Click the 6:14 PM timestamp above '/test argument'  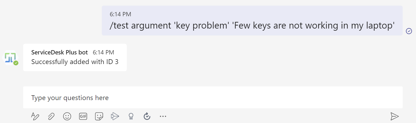pos(120,14)
